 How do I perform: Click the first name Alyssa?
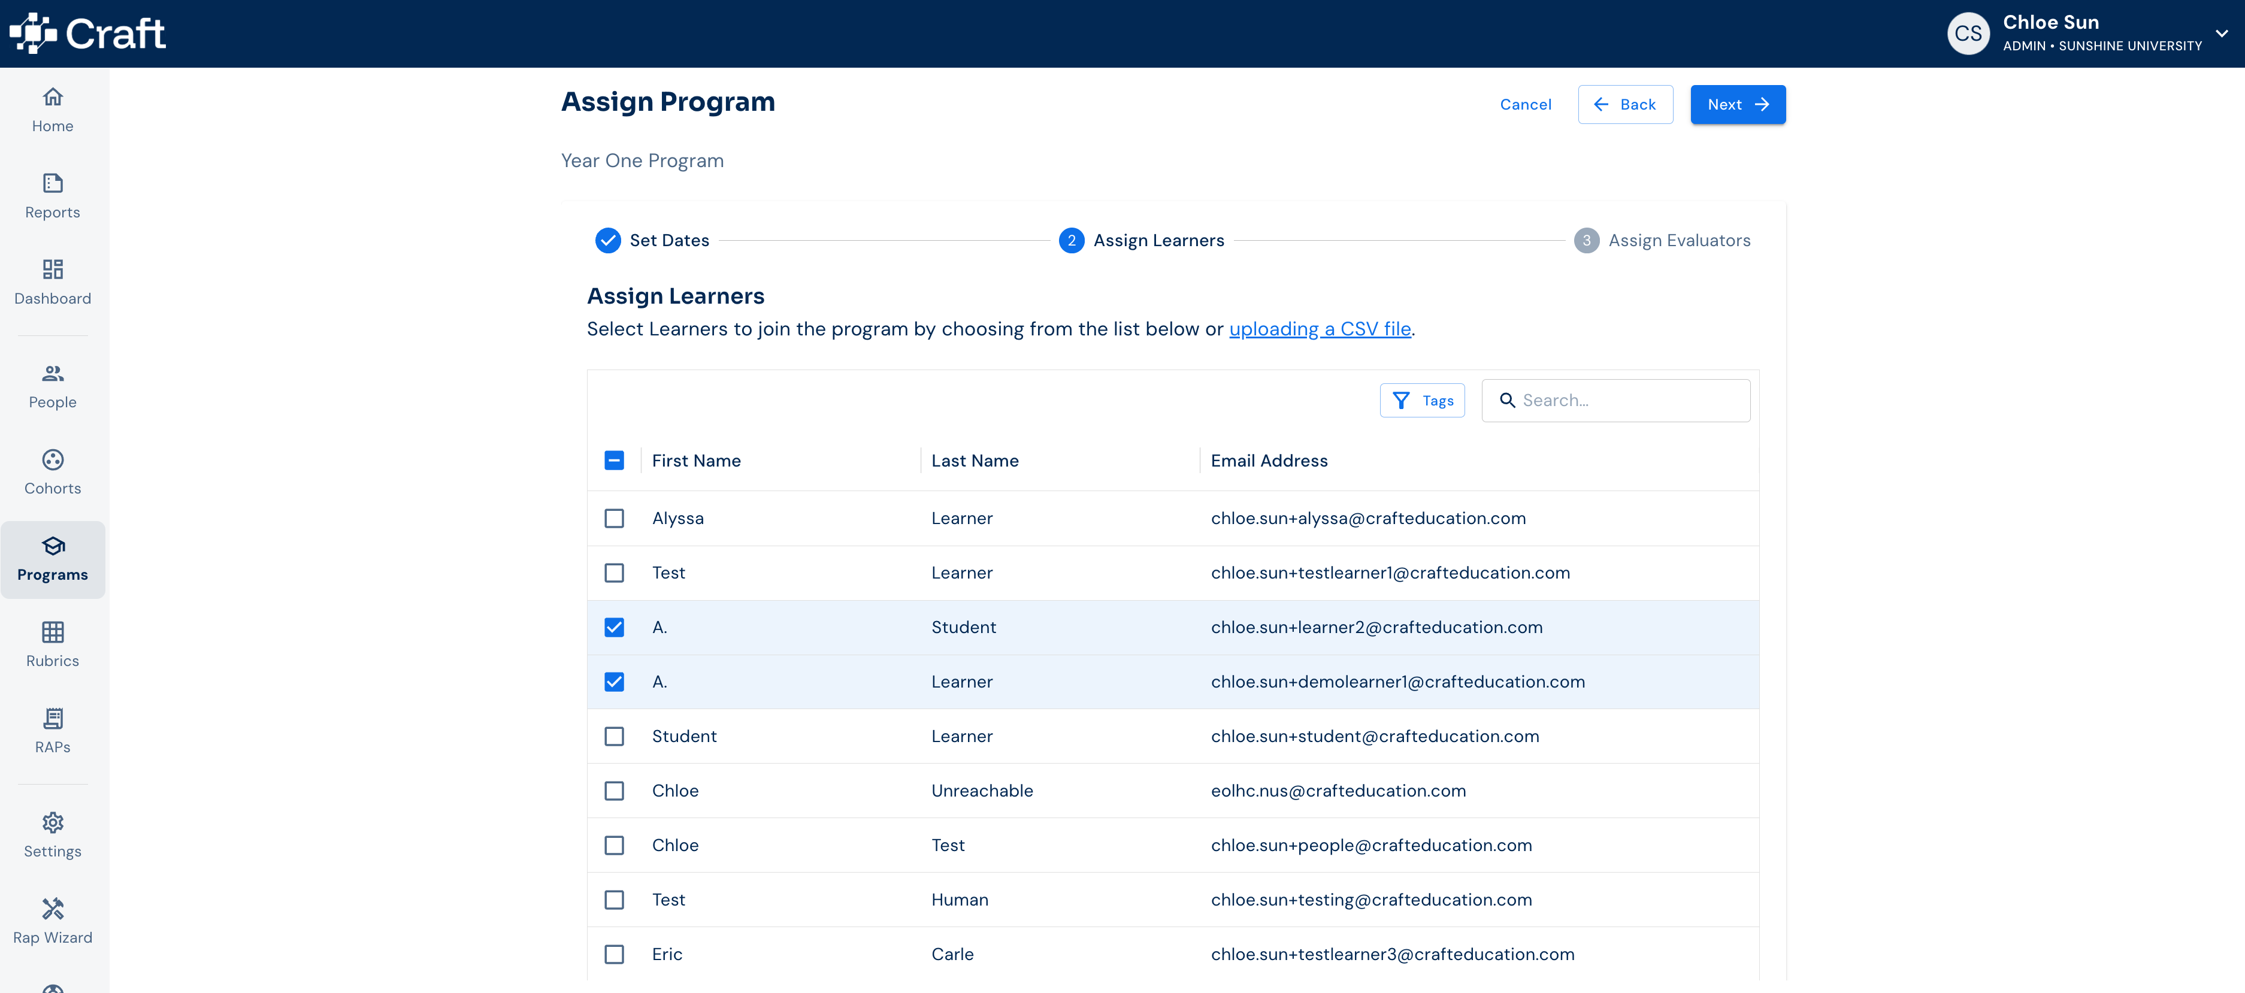[x=677, y=518]
